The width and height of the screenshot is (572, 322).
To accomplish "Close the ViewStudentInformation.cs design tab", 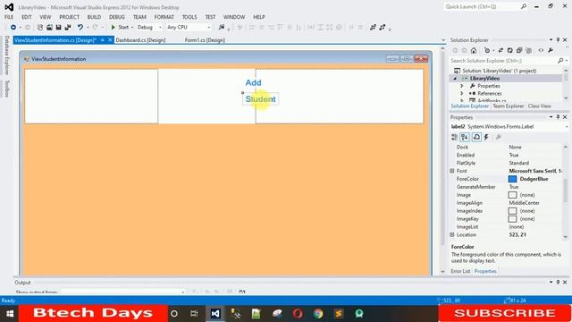I will pyautogui.click(x=110, y=40).
